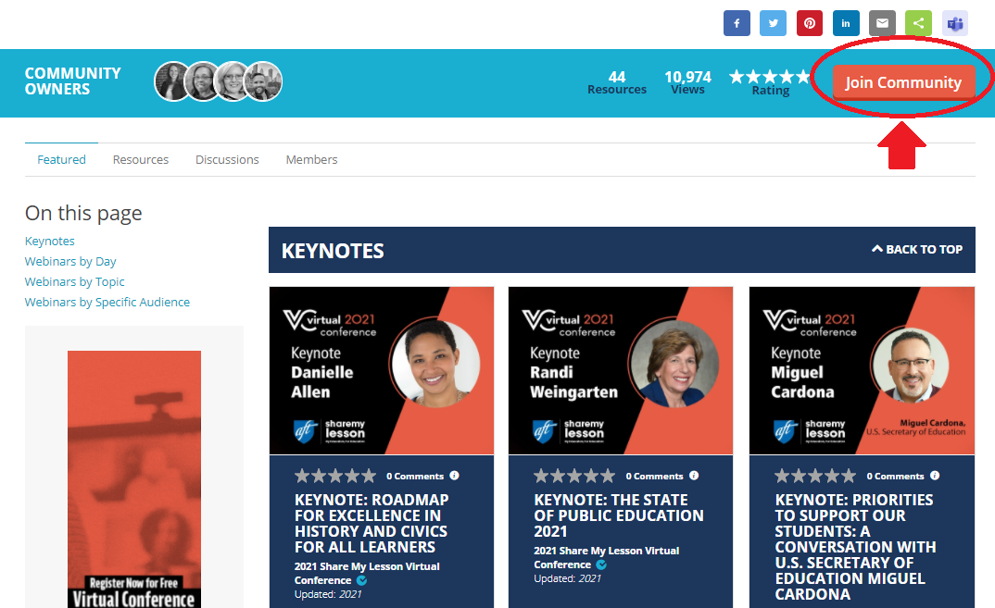This screenshot has height=608, width=995.
Task: Share the page via Twitter
Action: [773, 23]
